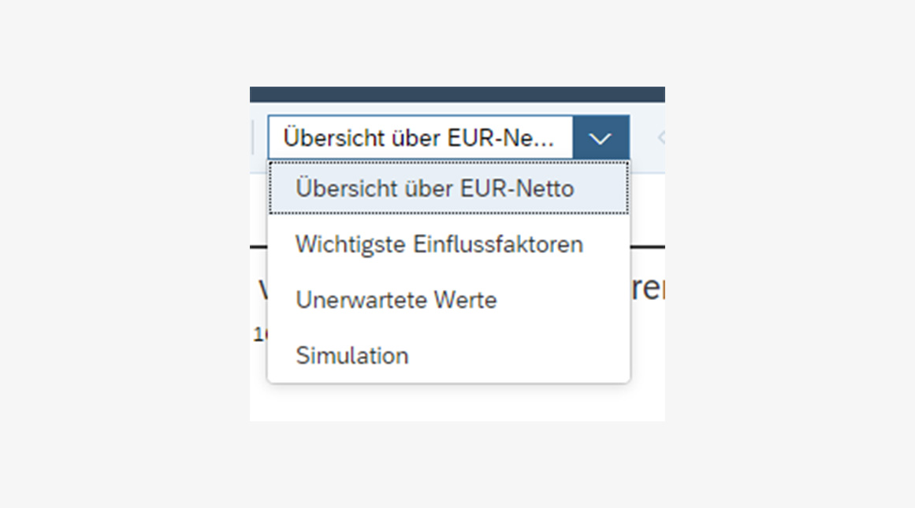The width and height of the screenshot is (915, 508).
Task: Choose Wichtigste Einflussfaktoren from the list
Action: pos(448,244)
